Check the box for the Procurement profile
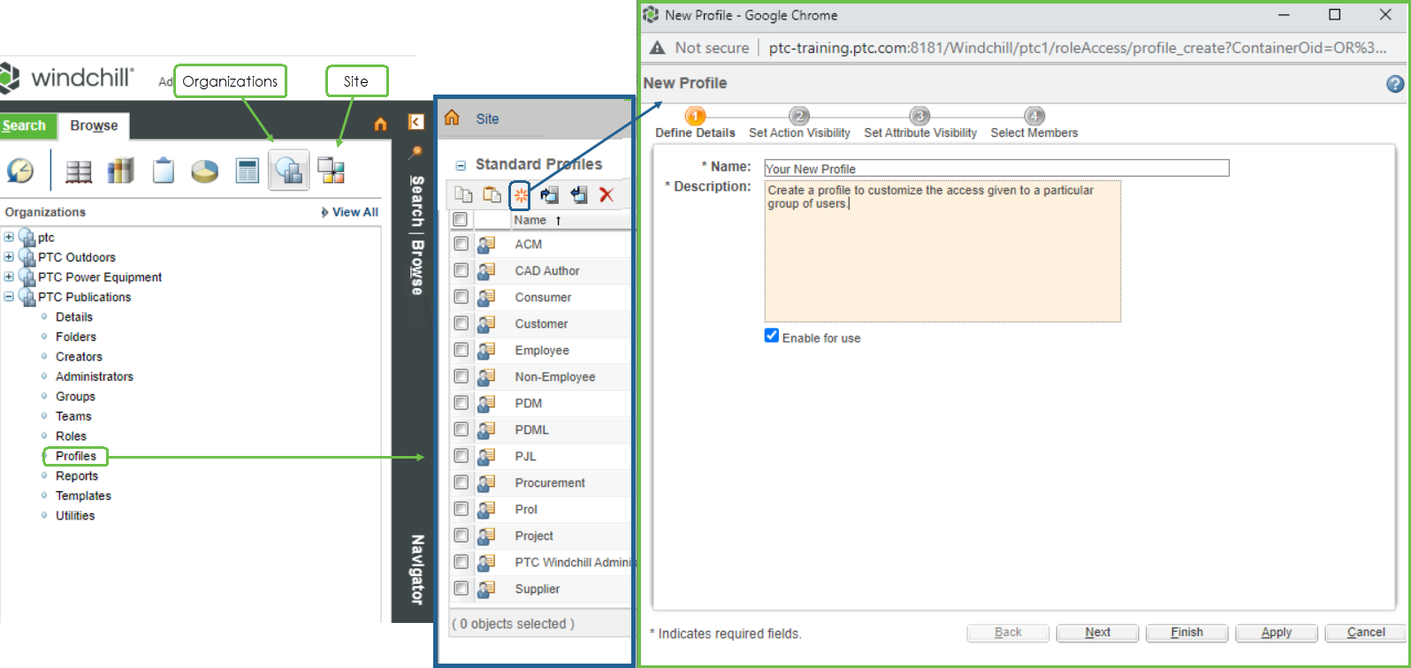The width and height of the screenshot is (1411, 668). pyautogui.click(x=461, y=482)
